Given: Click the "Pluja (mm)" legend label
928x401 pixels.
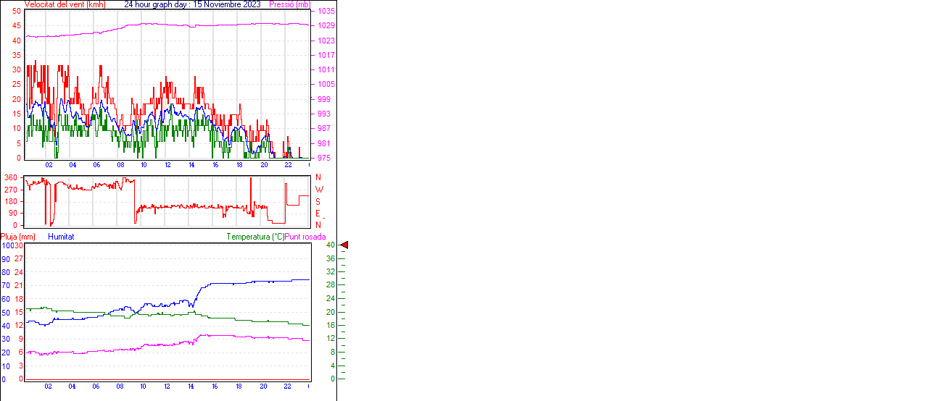Looking at the screenshot, I should (18, 237).
